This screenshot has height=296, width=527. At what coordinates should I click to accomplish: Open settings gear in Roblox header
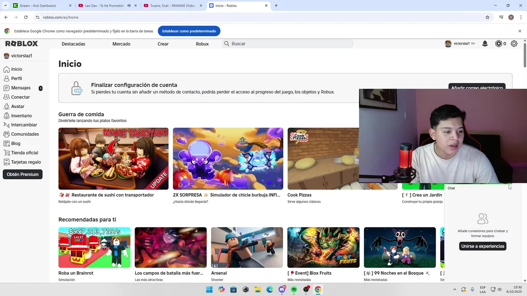[x=514, y=44]
